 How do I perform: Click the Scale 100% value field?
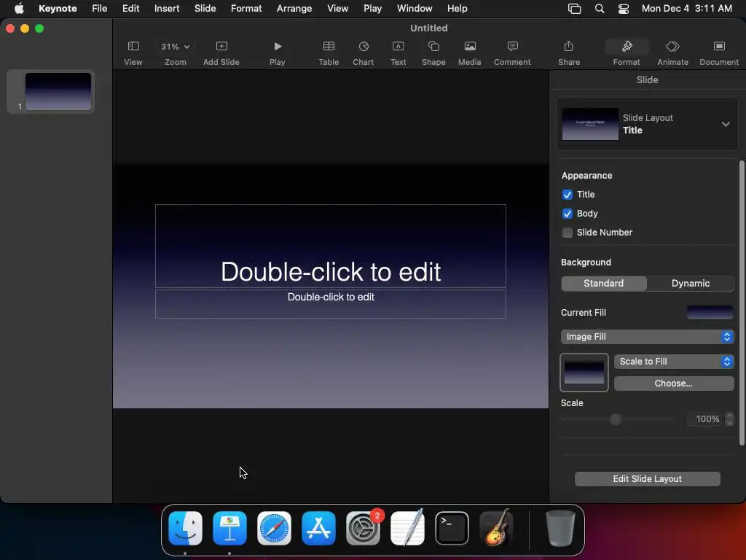click(704, 419)
